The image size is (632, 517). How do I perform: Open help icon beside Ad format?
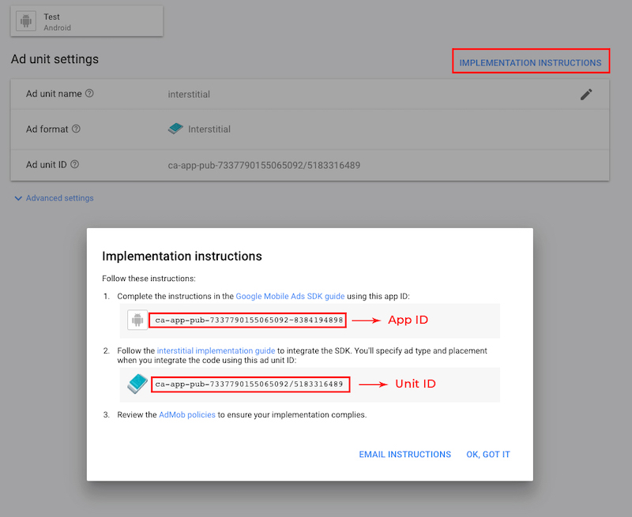pyautogui.click(x=76, y=129)
